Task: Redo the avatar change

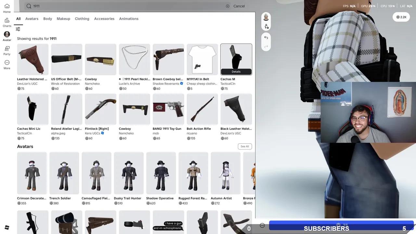Action: 266,47
